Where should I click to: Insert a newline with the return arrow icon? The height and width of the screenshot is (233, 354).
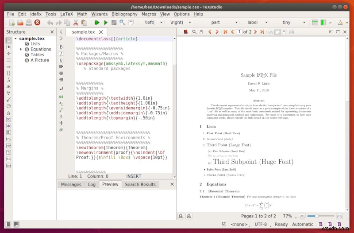tap(61, 88)
